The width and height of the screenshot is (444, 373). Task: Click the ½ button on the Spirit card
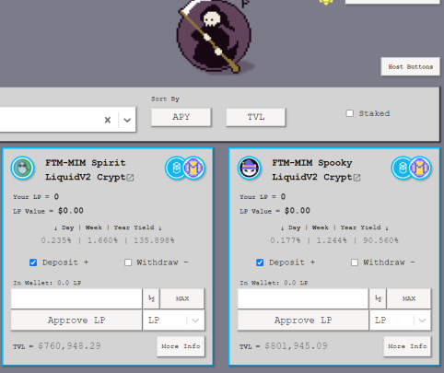point(151,298)
